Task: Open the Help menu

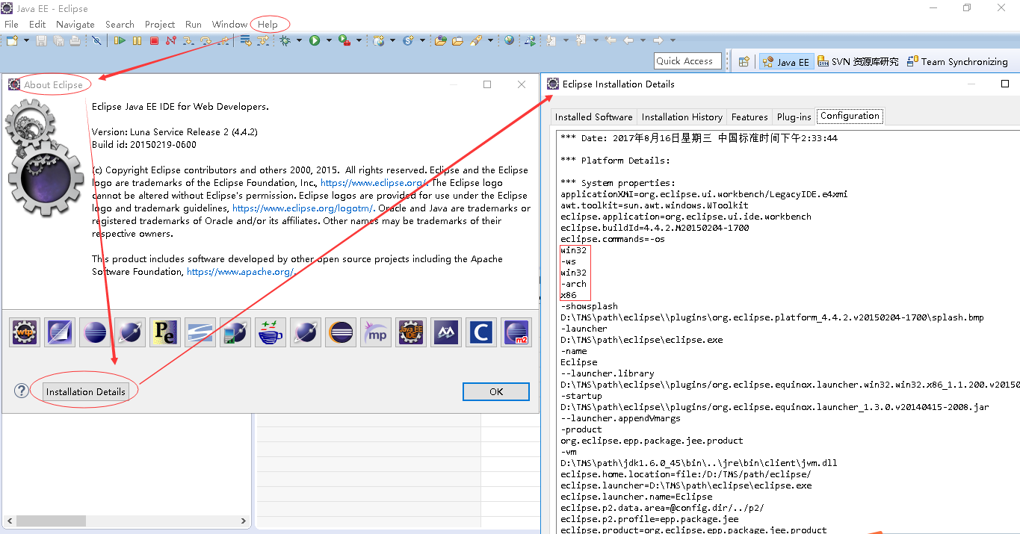Action: pos(268,25)
